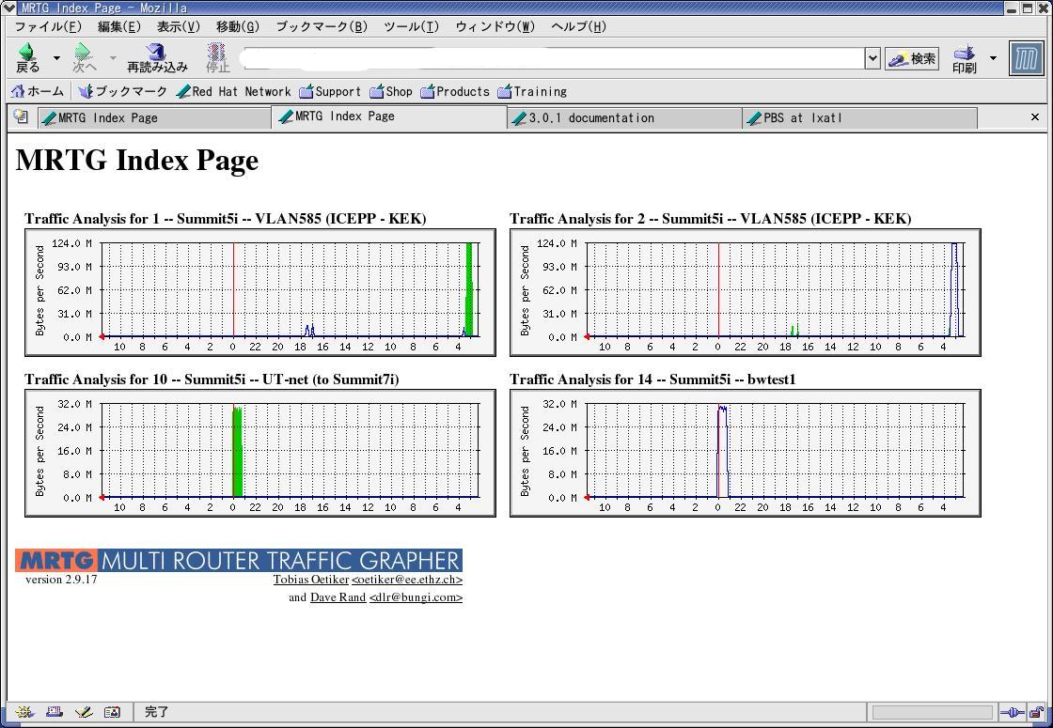Open the traffic graph for 1 Summit5i VLAN585

tap(259, 292)
